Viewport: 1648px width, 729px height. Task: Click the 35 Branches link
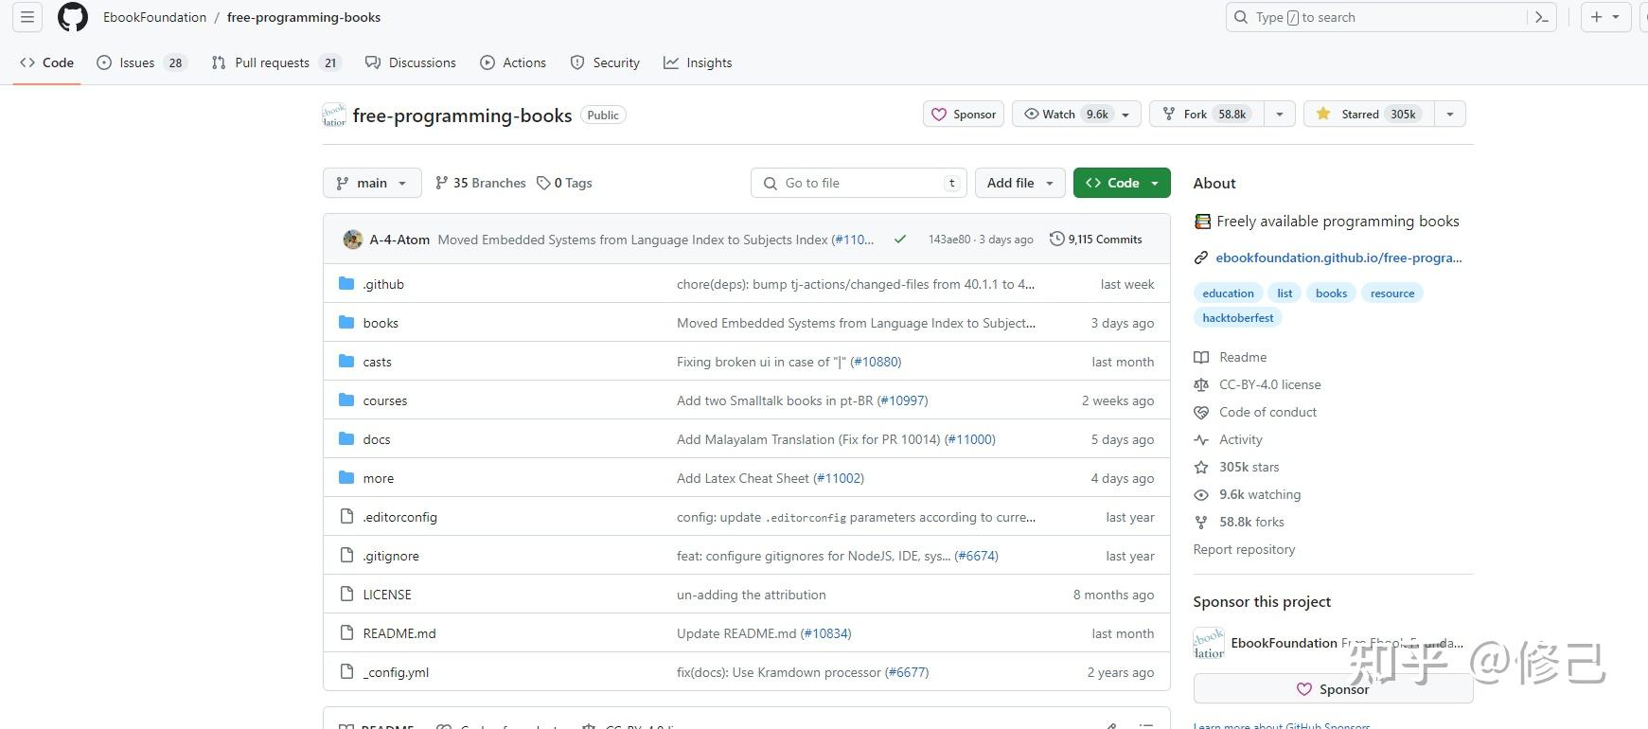(480, 183)
